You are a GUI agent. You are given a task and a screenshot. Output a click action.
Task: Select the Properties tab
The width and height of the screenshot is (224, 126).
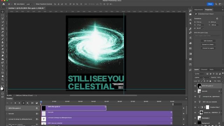(209, 10)
